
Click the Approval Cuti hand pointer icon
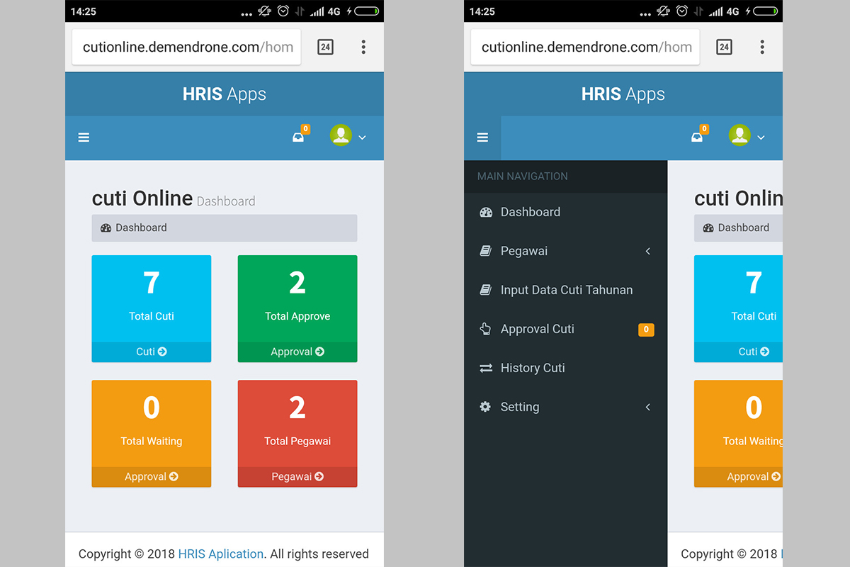coord(485,329)
